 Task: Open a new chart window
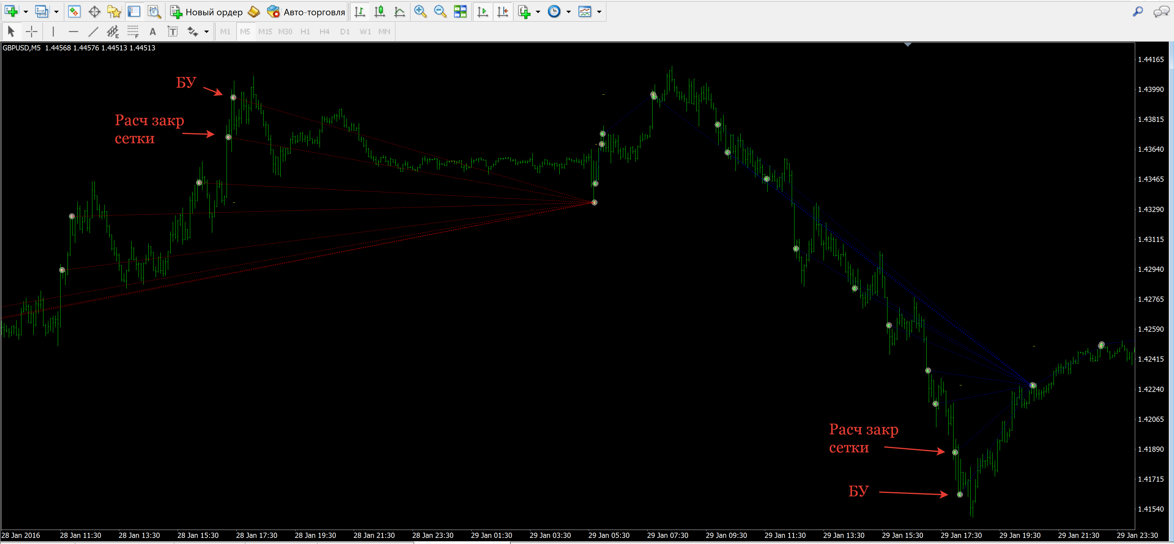11,12
